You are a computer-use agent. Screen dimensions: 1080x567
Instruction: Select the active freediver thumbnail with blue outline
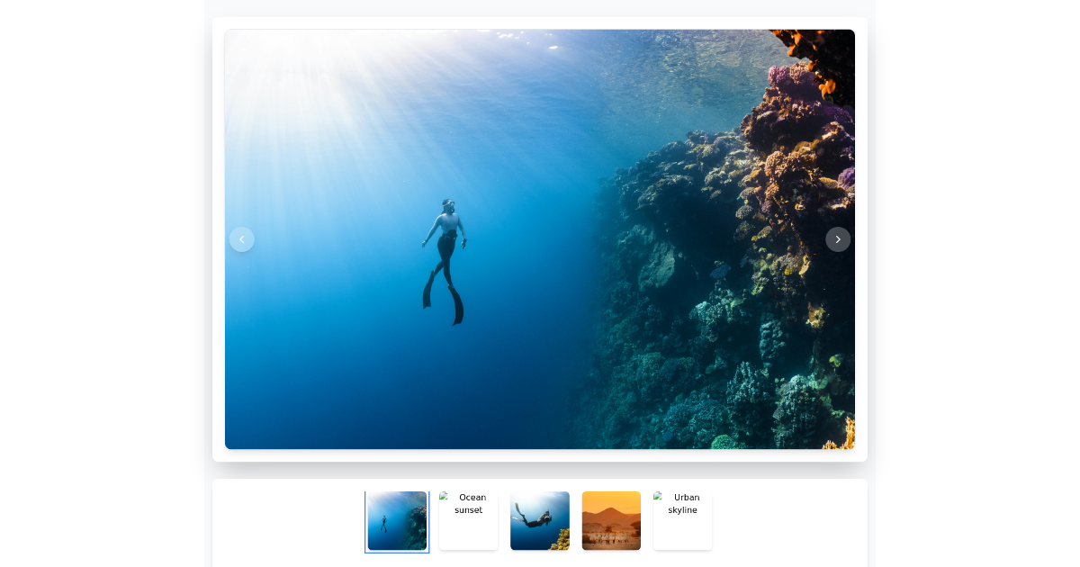(397, 521)
